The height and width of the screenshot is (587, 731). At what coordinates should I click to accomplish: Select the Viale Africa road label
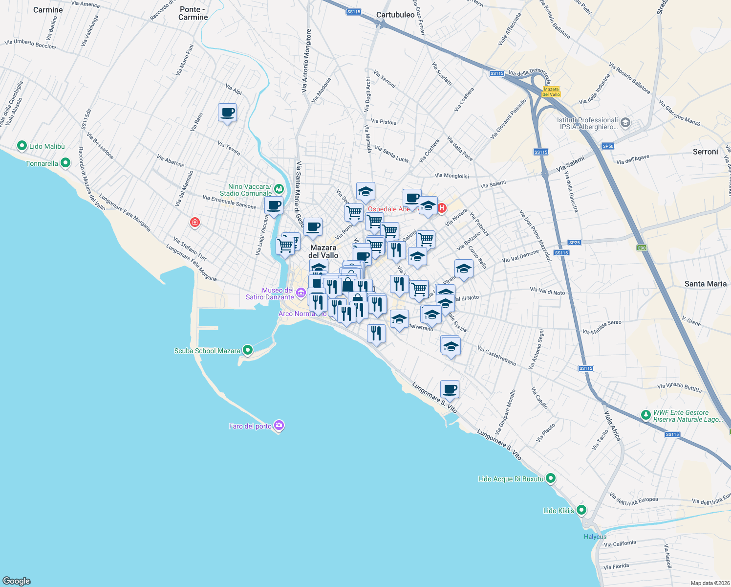(x=612, y=426)
